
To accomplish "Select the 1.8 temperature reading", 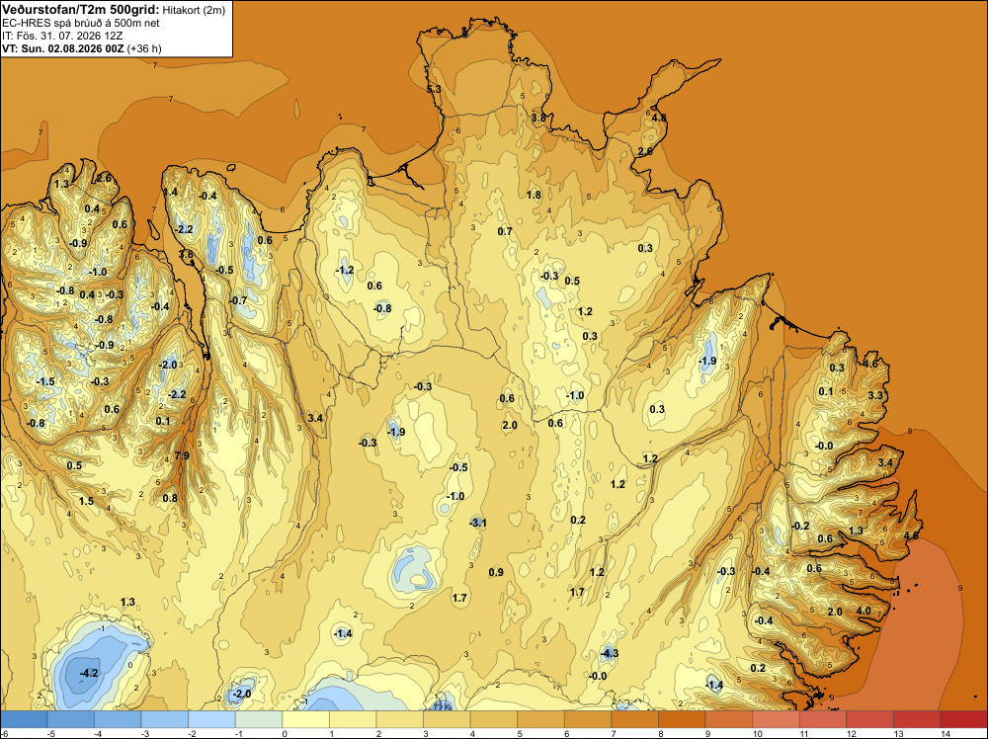I will click(x=534, y=195).
